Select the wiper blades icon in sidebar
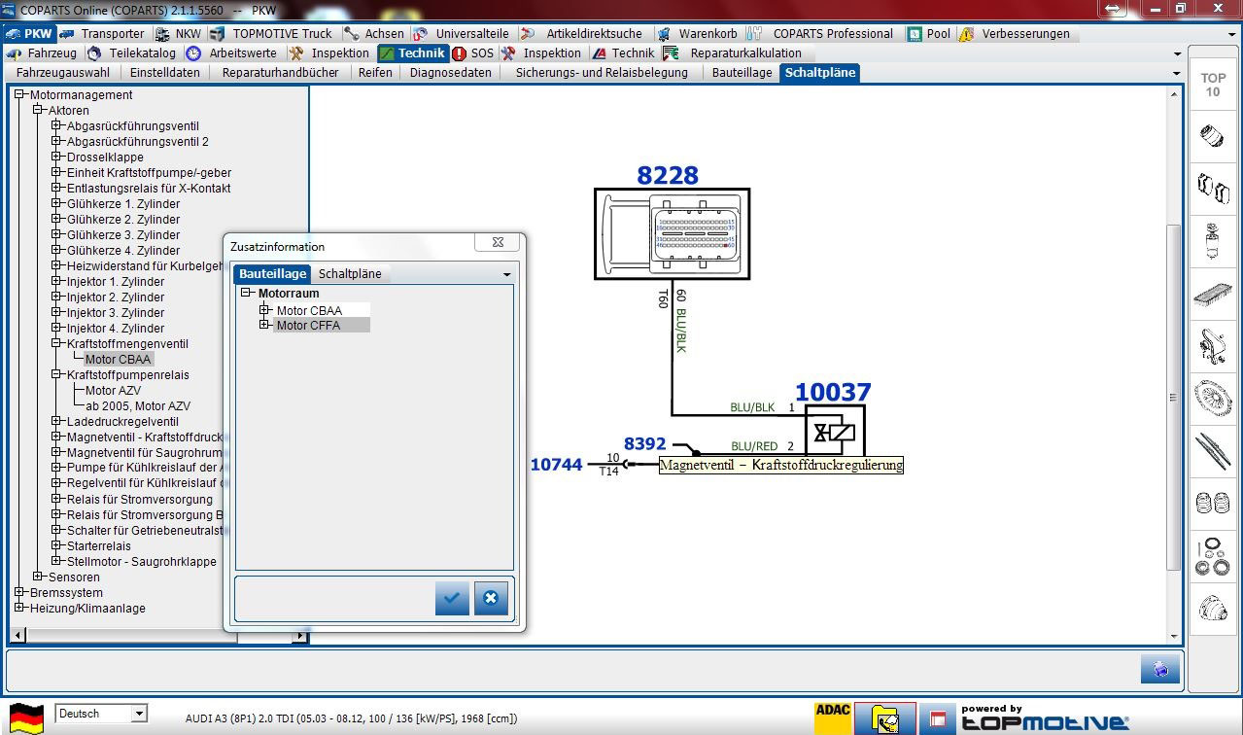1243x735 pixels. pyautogui.click(x=1212, y=451)
